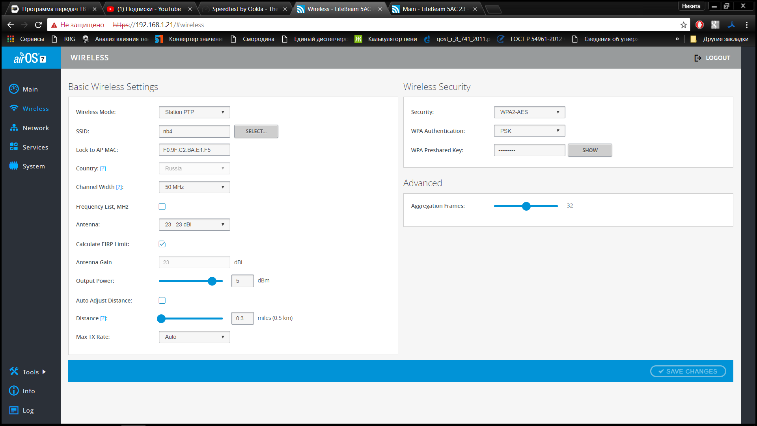Click the Distance miles value box
This screenshot has width=757, height=426.
click(x=242, y=318)
